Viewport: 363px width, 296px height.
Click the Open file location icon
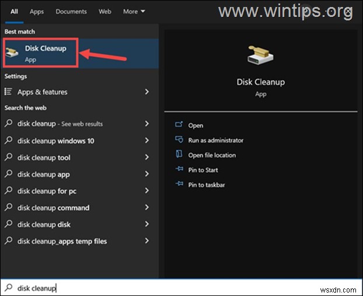(179, 154)
